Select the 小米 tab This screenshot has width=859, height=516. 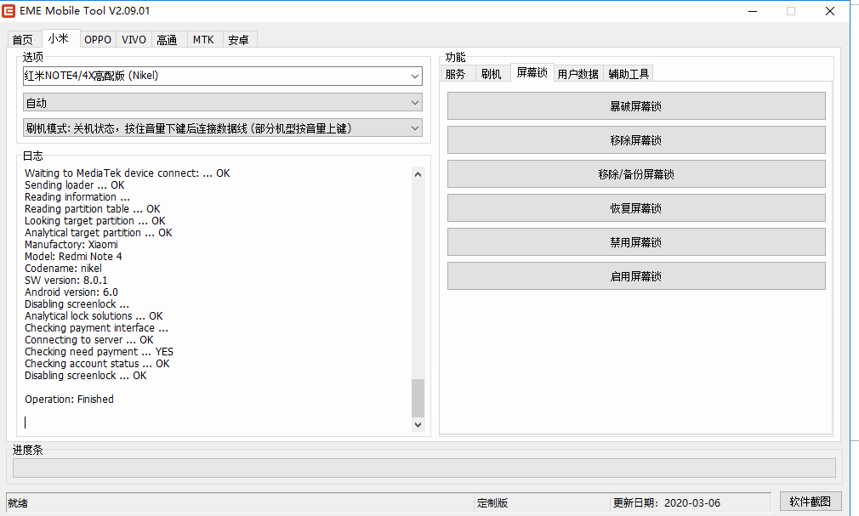point(59,38)
